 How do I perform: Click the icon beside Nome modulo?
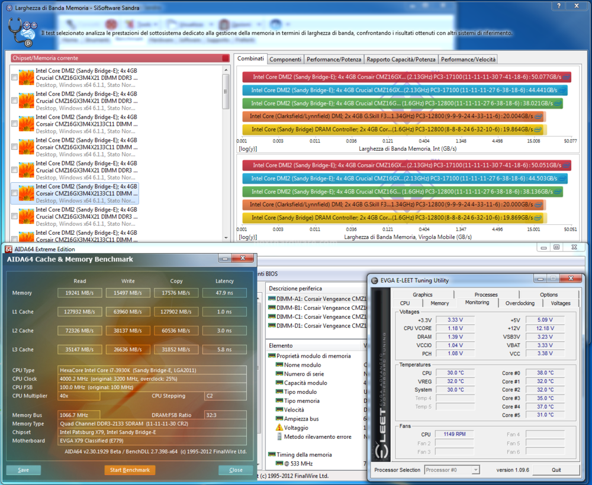[279, 365]
